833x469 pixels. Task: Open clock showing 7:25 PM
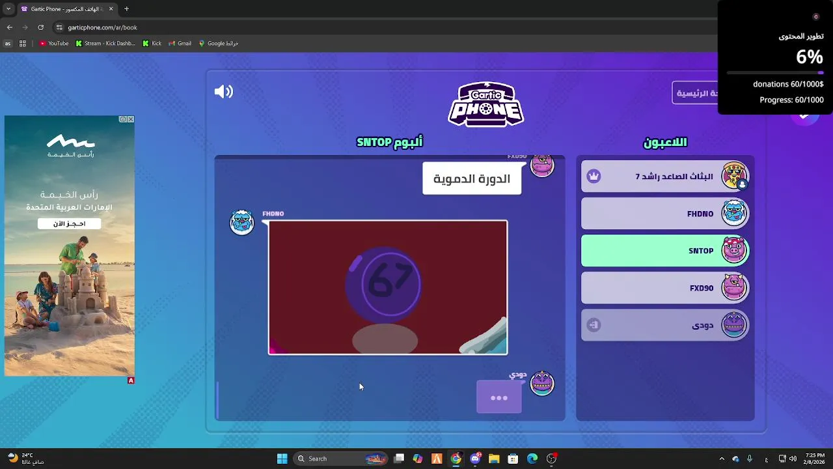click(x=814, y=459)
